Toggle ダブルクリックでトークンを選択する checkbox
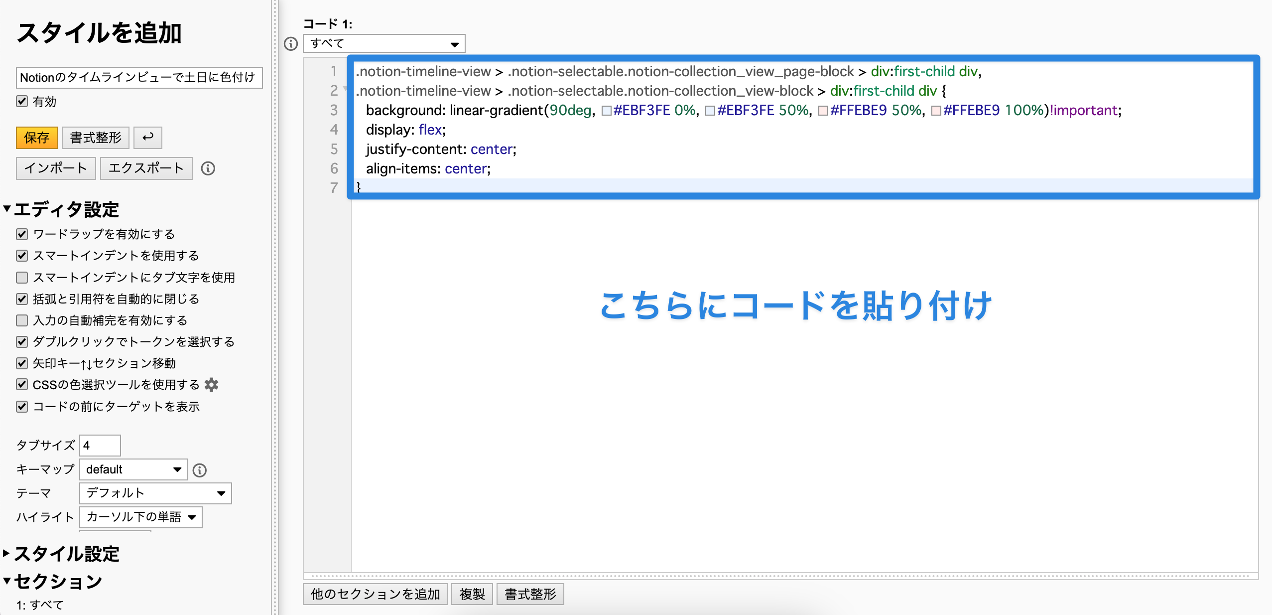 (22, 341)
